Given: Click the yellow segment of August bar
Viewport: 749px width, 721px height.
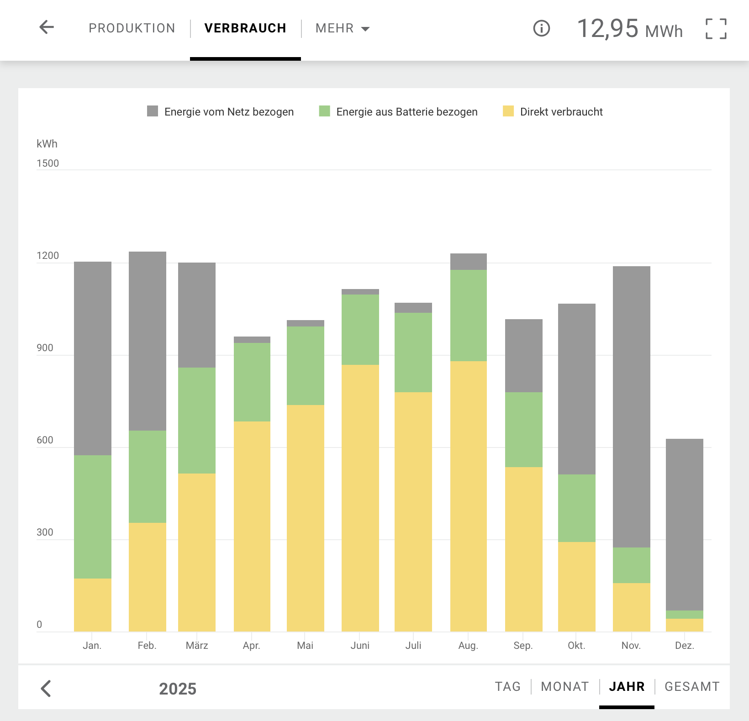Looking at the screenshot, I should (468, 496).
